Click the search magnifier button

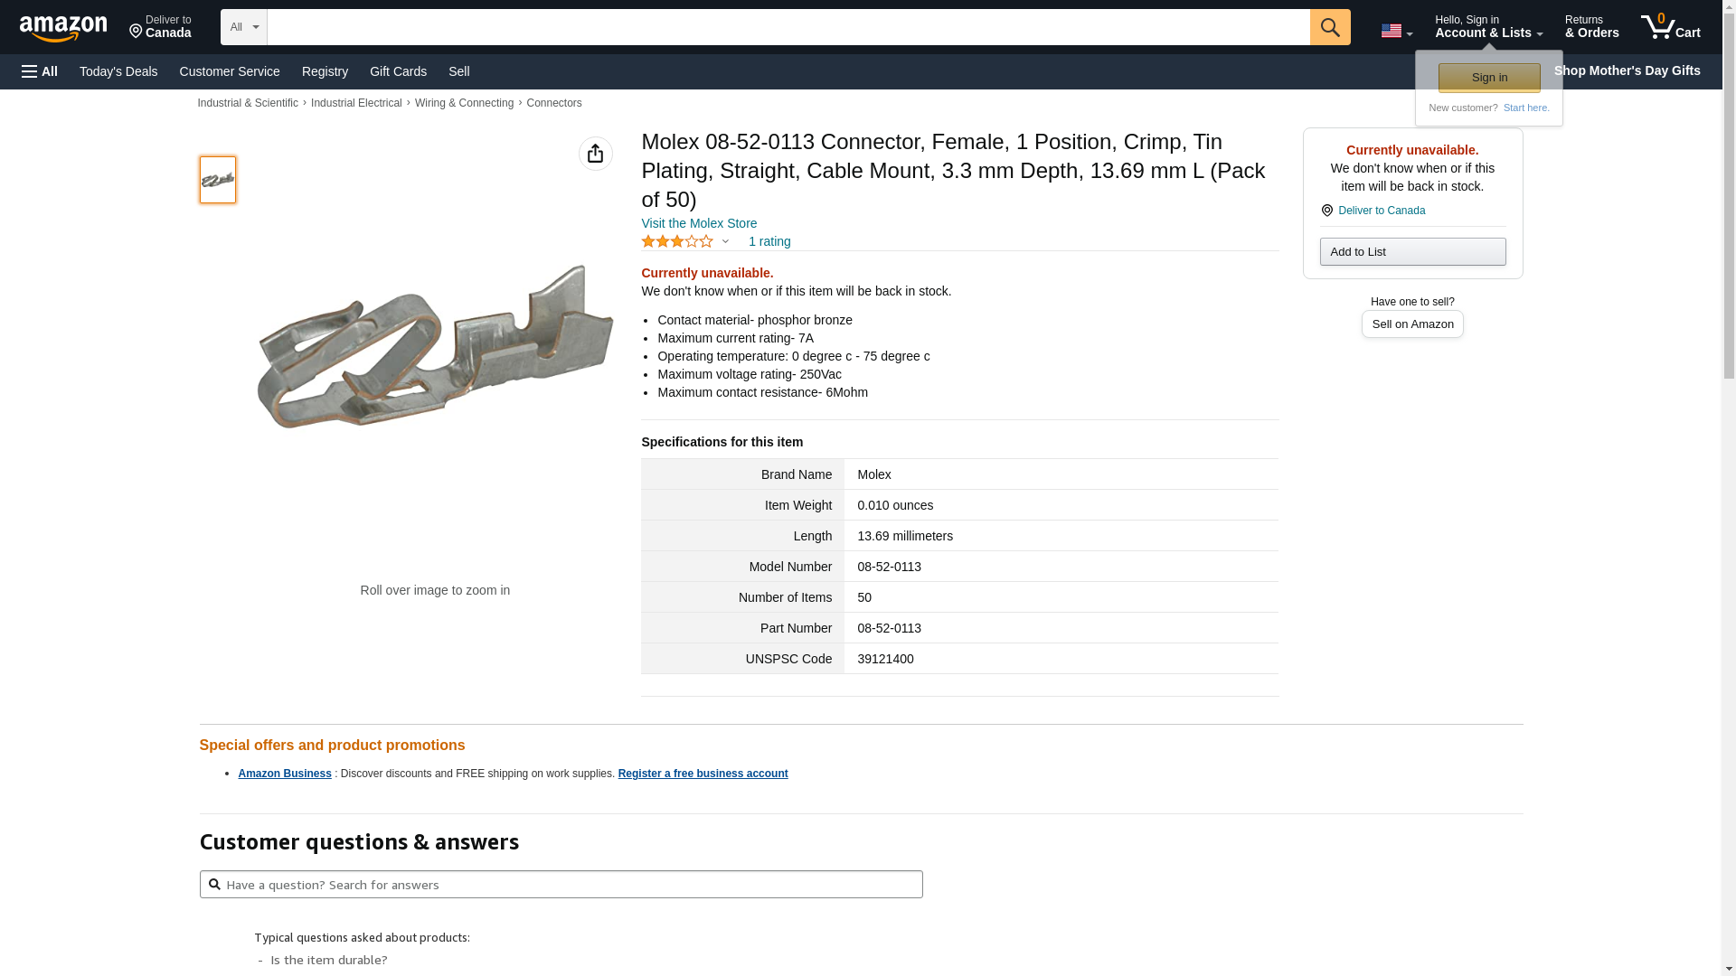click(1329, 27)
